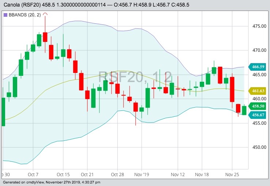
Task: Click the 466.59 upper band price tag
Action: coord(258,67)
